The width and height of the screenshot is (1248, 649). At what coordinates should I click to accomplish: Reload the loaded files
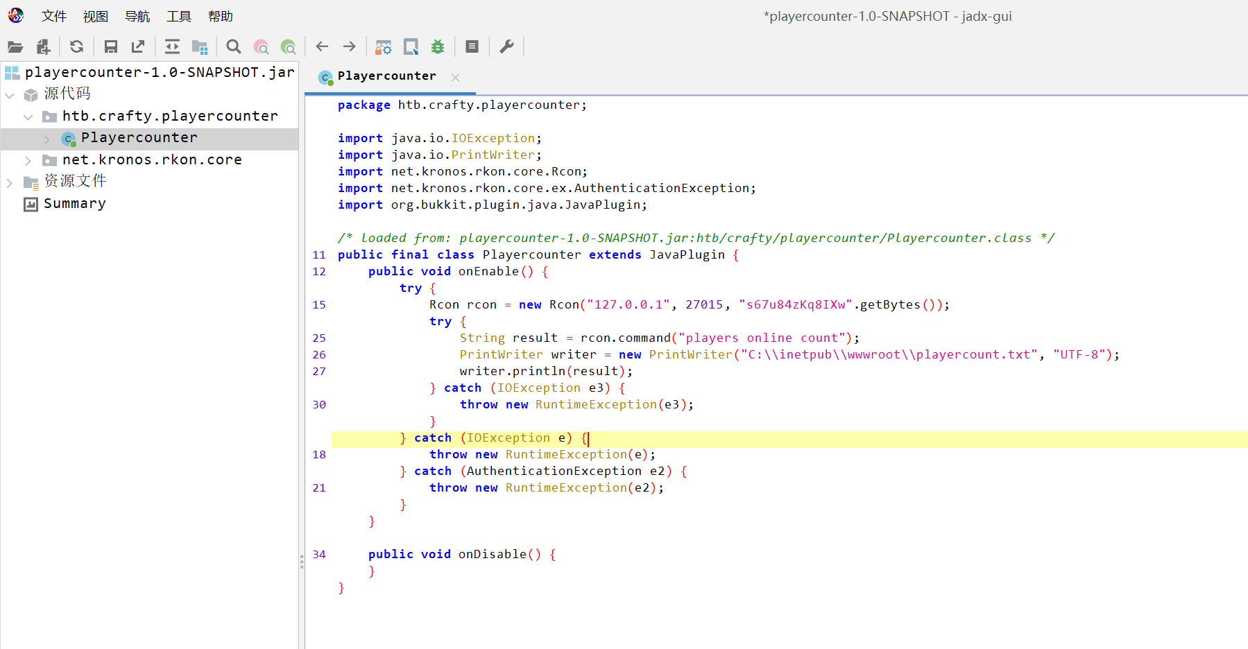tap(76, 46)
